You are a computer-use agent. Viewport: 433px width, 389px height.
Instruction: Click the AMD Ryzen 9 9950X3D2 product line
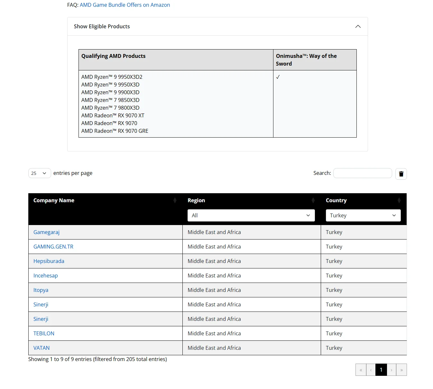(112, 77)
